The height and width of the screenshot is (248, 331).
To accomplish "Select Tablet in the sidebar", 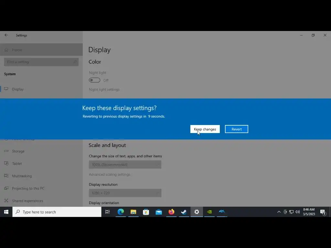I will [41, 163].
